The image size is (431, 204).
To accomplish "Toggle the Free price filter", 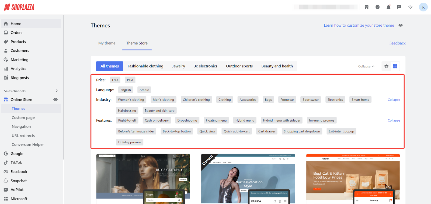I will tap(115, 80).
